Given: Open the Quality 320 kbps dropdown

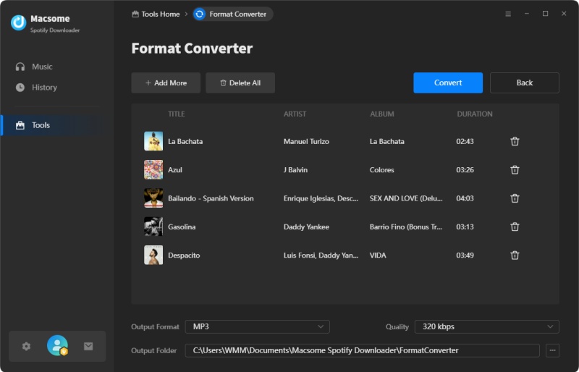Looking at the screenshot, I should [x=486, y=326].
